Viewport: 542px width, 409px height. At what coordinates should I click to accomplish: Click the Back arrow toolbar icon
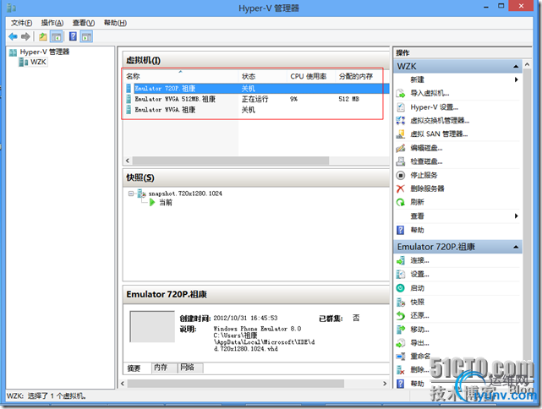(14, 36)
